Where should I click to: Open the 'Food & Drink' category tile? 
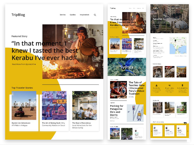coord(170,72)
